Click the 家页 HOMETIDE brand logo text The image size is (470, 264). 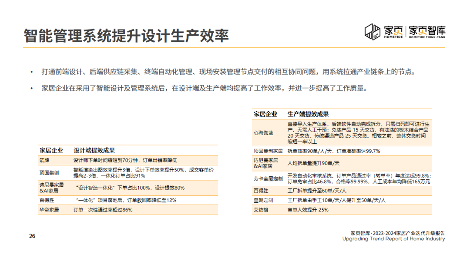[393, 32]
